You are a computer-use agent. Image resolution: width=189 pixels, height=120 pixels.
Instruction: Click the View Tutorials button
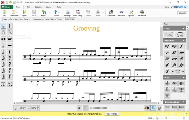coord(112,114)
